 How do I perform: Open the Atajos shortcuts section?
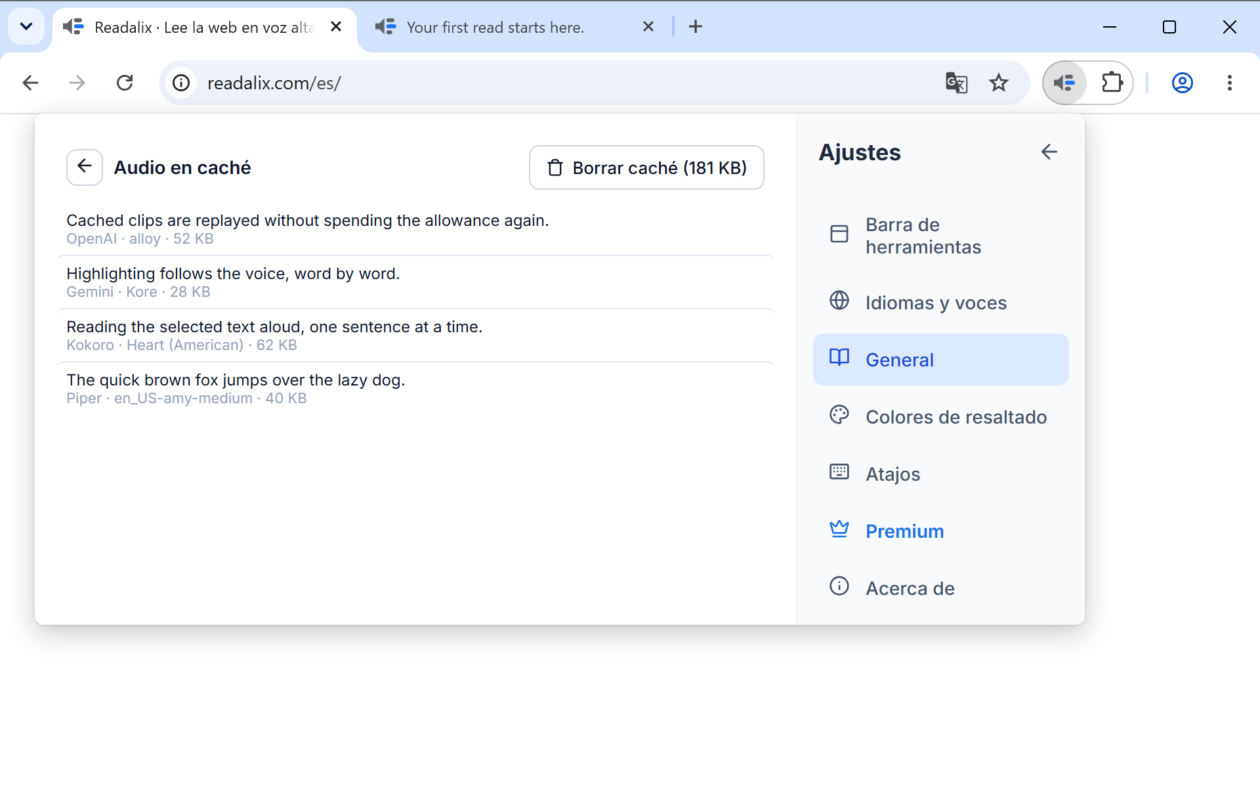940,473
